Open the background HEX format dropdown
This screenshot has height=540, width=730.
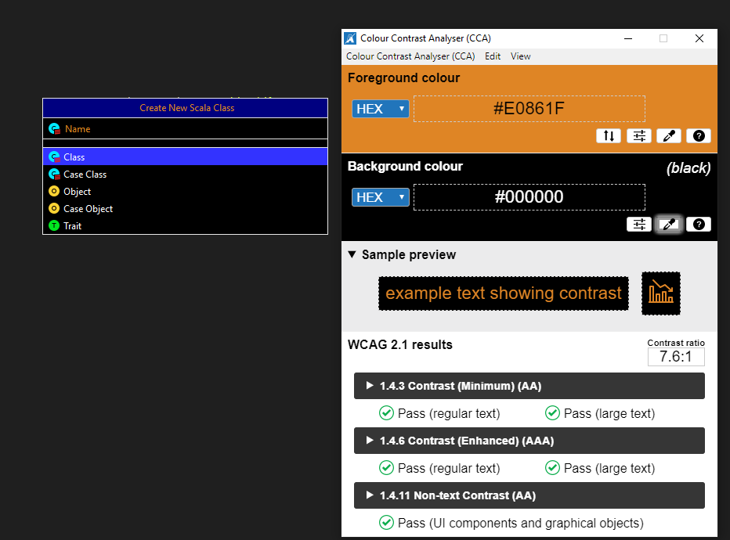(x=381, y=196)
